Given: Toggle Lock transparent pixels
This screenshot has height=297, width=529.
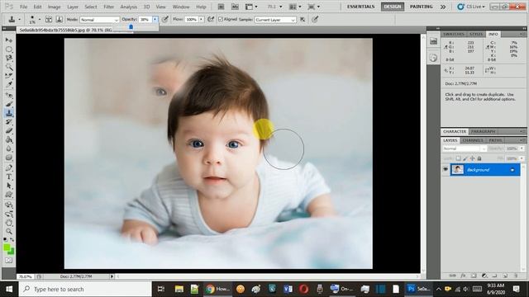Looking at the screenshot, I should (458, 158).
